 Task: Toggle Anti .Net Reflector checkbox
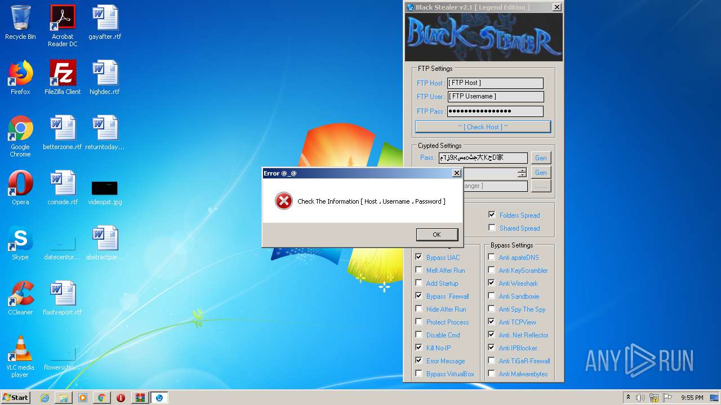tap(492, 335)
